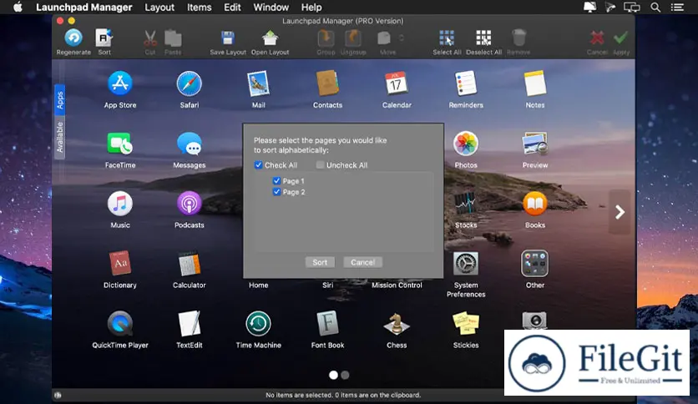Save the layout via floppy icon
This screenshot has width=698, height=404.
click(x=228, y=38)
